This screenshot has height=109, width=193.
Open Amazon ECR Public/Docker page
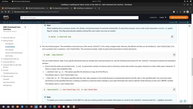tap(14, 53)
